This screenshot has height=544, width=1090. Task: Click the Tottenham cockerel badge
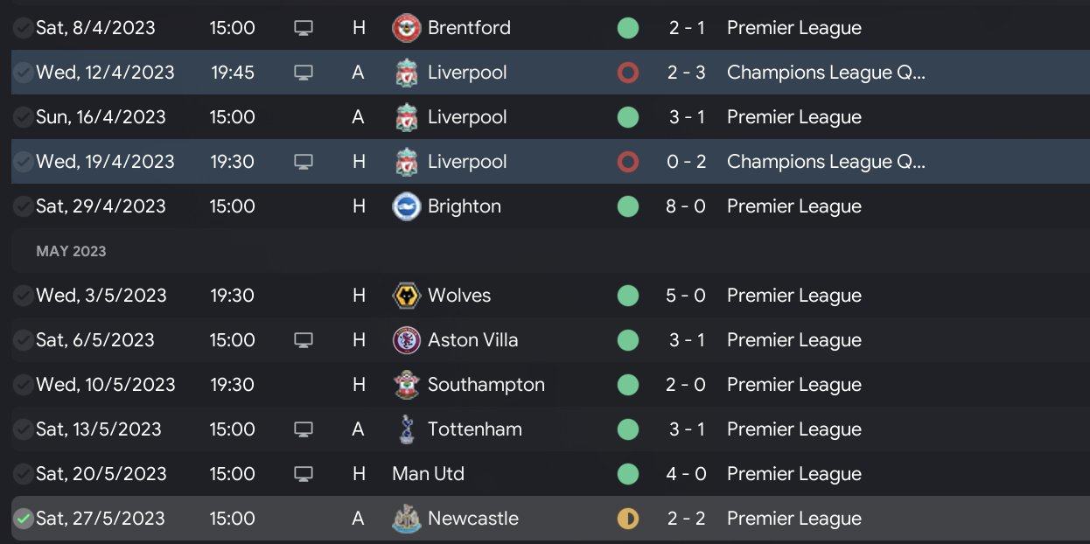407,429
